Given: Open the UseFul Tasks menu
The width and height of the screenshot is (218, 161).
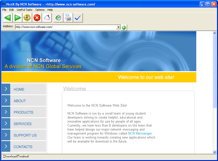Looking at the screenshot, I should [24, 10].
